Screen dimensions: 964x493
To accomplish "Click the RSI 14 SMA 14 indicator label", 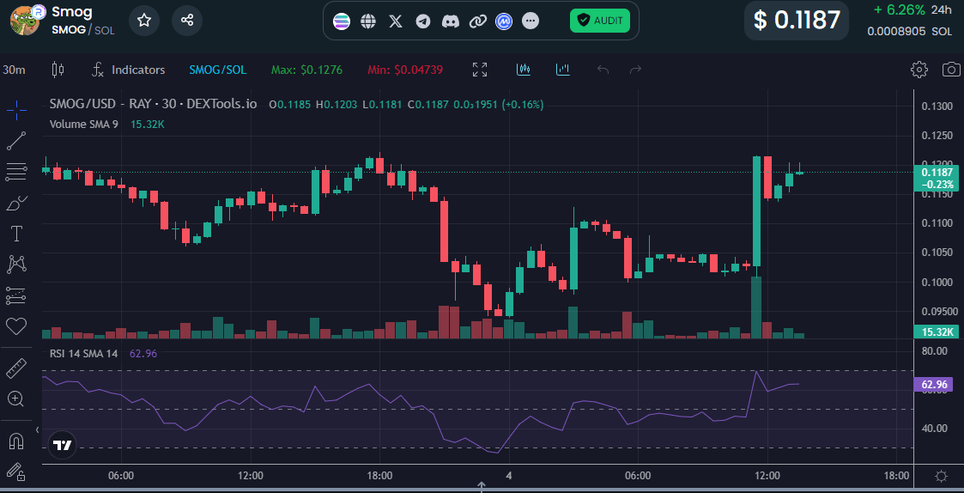I will pyautogui.click(x=83, y=353).
